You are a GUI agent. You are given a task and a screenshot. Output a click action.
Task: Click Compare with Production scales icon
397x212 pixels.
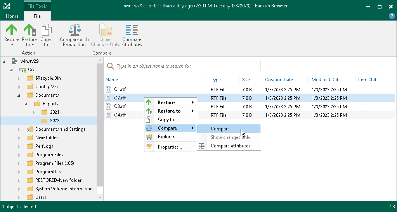[75, 30]
